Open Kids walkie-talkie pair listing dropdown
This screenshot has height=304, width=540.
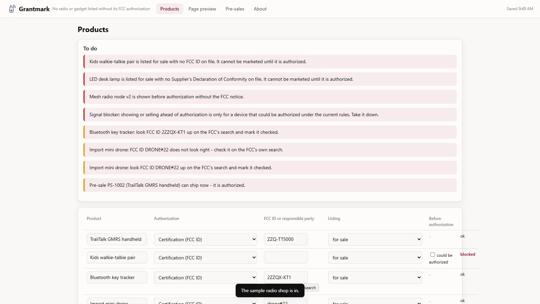tap(375, 258)
